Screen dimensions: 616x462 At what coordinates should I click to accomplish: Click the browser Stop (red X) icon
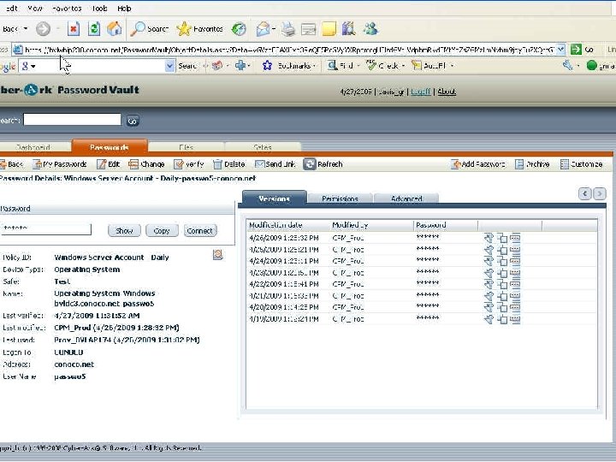74,29
